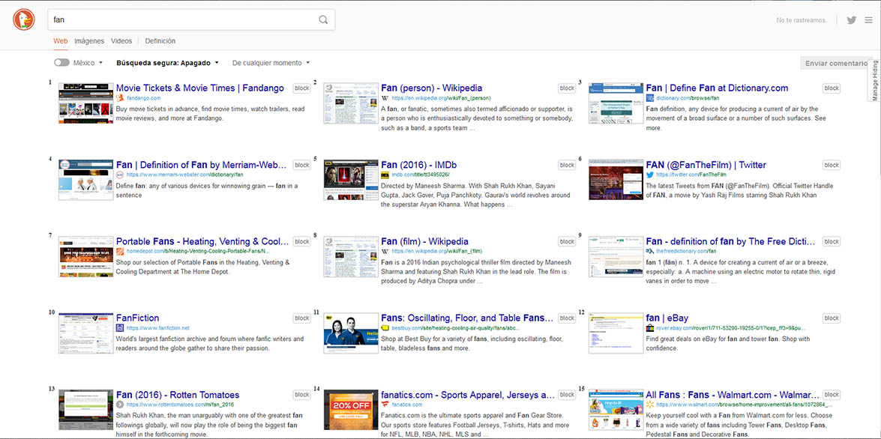Block the eBay fan result
The width and height of the screenshot is (881, 439).
pos(832,318)
